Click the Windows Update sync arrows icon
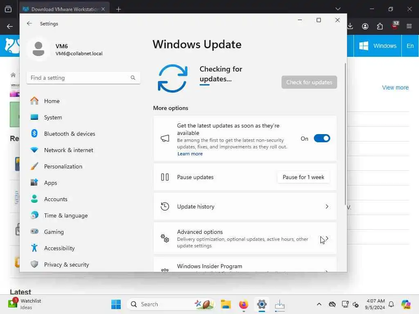Screen dimensions: 419x314 click(173, 78)
